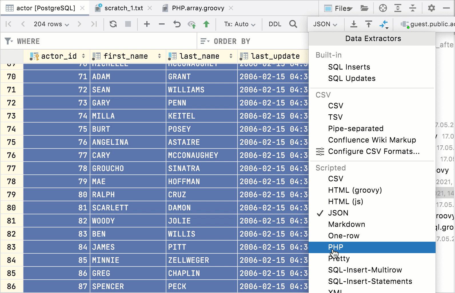The height and width of the screenshot is (293, 455).
Task: Delete row using the minus icon
Action: pos(162,24)
